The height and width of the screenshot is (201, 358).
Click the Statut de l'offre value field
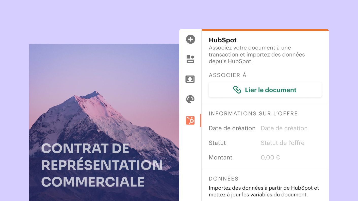pyautogui.click(x=283, y=143)
